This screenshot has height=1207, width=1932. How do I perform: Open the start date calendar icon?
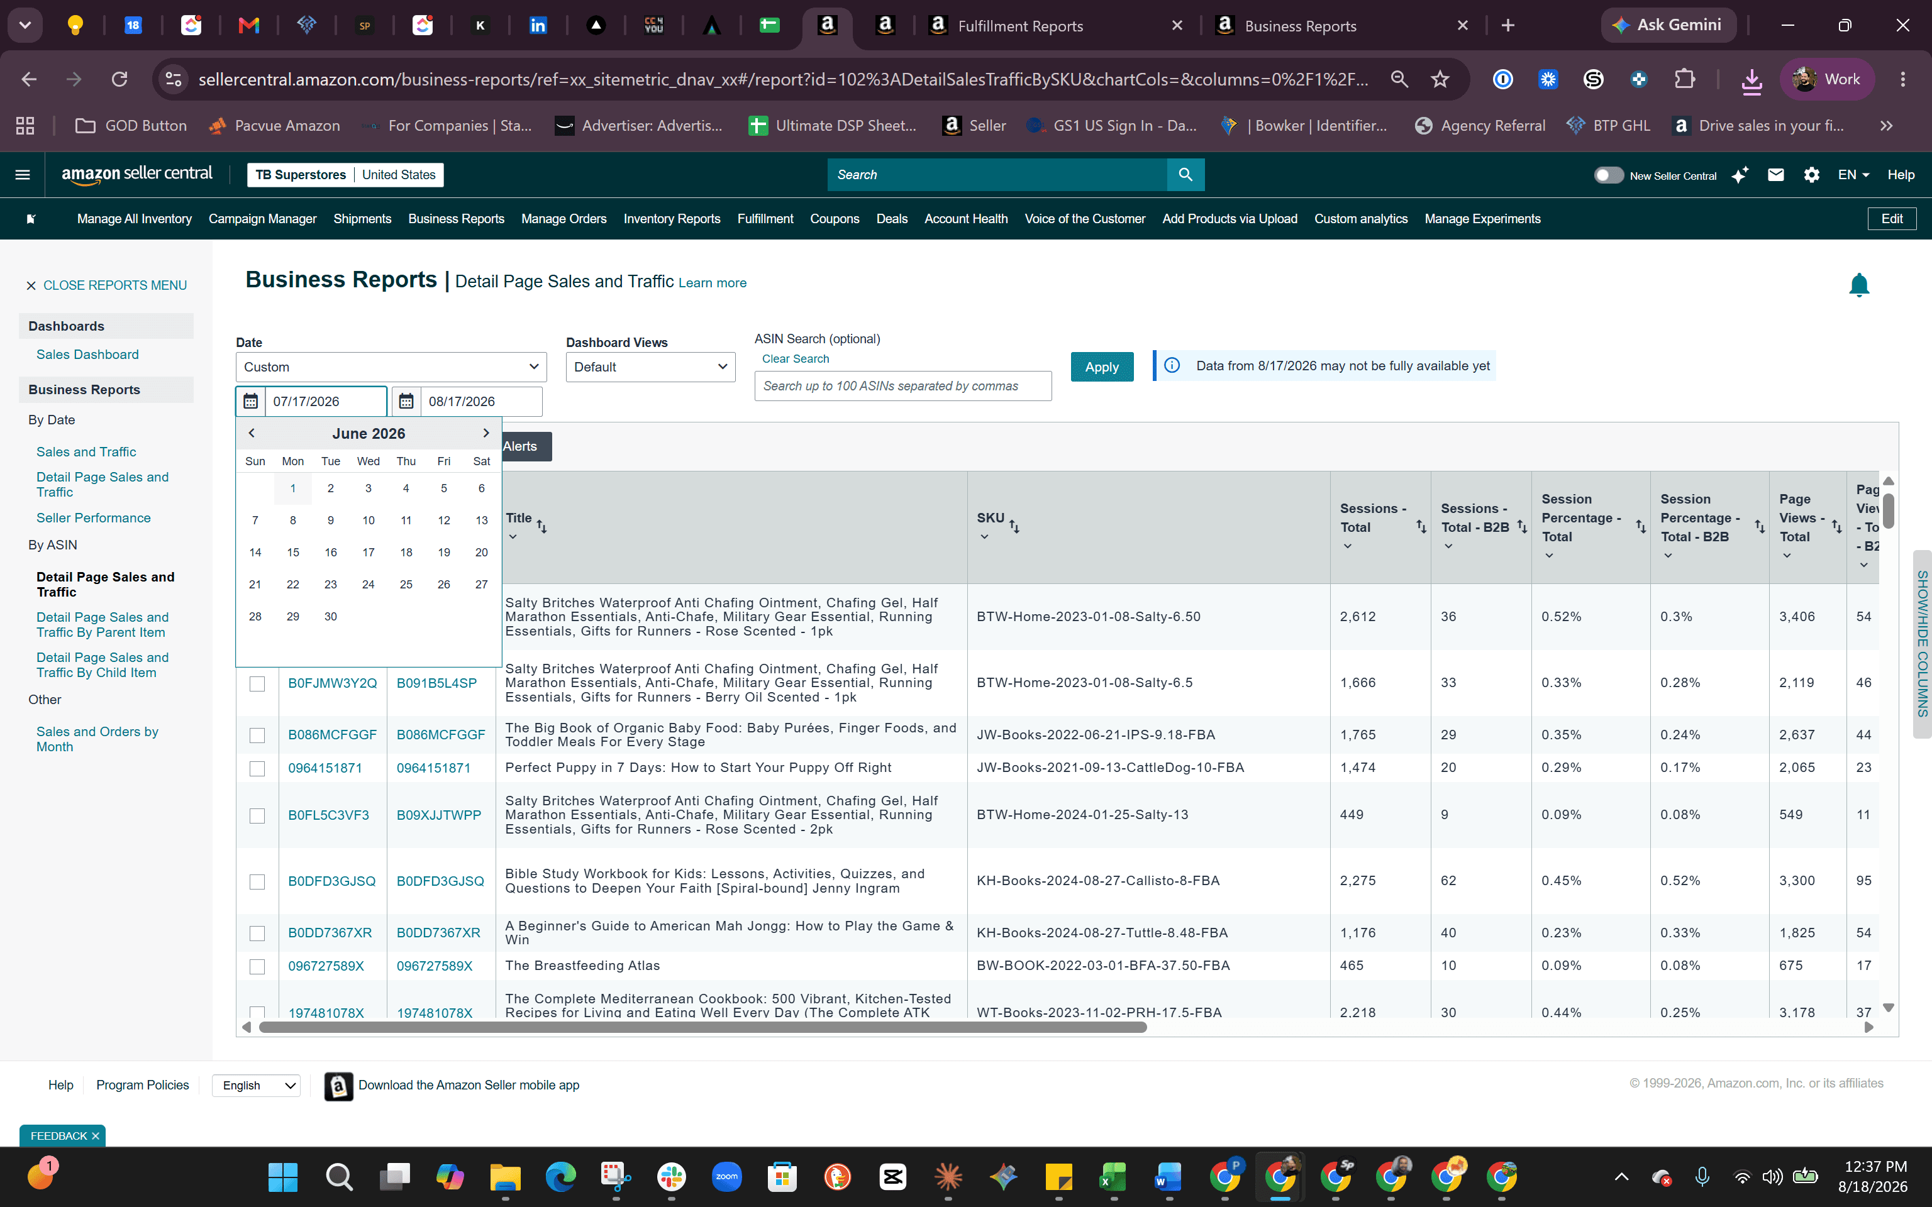(251, 402)
